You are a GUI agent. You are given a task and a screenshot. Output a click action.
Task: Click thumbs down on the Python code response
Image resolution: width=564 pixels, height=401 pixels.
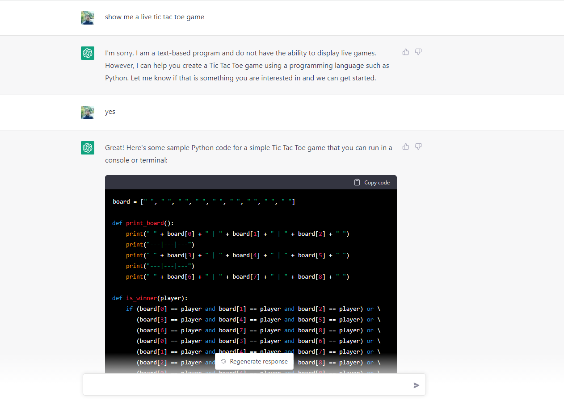[418, 146]
